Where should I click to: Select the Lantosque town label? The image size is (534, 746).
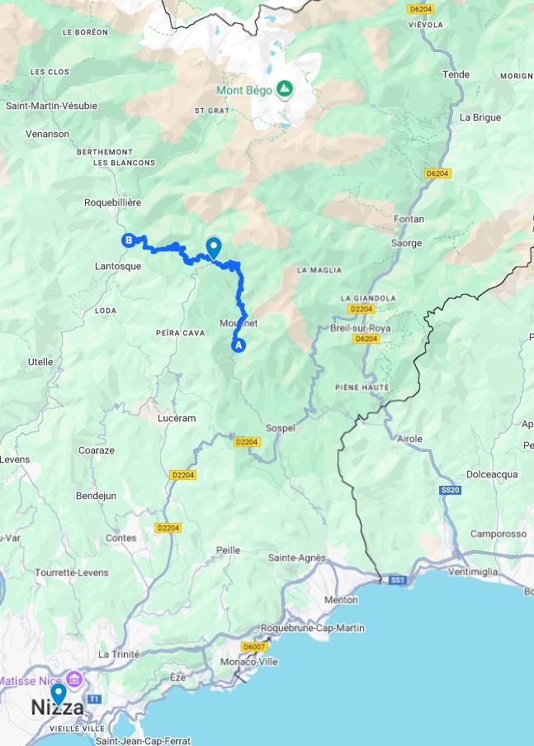pos(118,266)
